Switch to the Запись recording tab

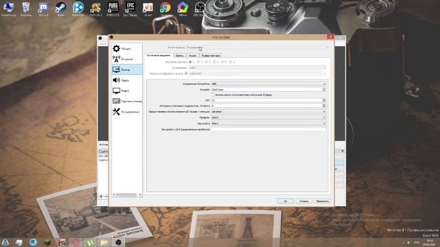point(179,56)
